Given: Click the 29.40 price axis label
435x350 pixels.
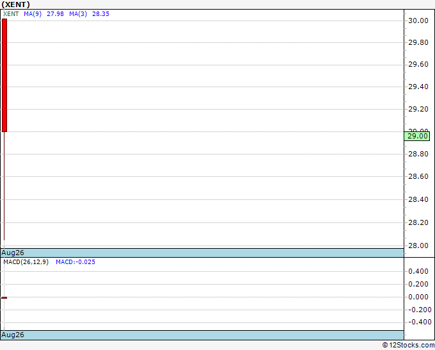Looking at the screenshot, I should [x=418, y=87].
